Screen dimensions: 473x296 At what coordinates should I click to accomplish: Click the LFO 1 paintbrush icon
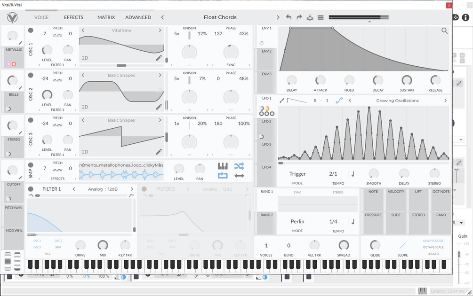click(282, 101)
